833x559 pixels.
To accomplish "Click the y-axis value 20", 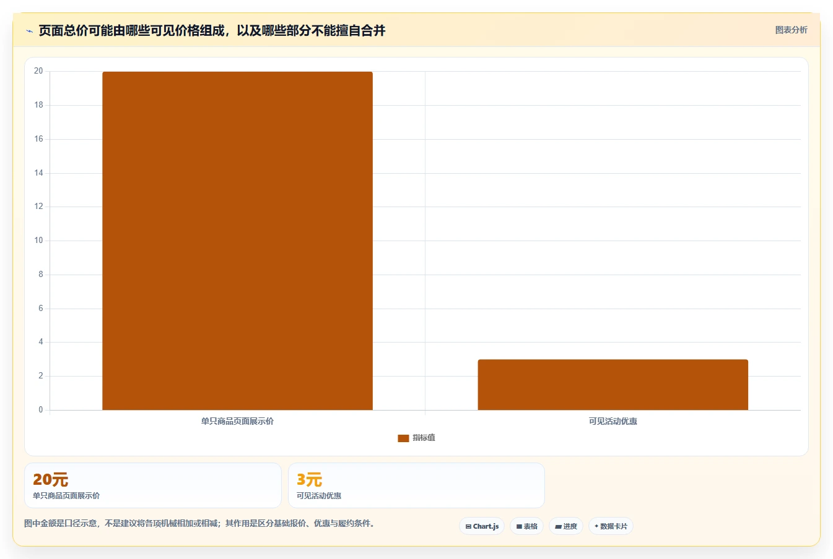I will click(38, 71).
